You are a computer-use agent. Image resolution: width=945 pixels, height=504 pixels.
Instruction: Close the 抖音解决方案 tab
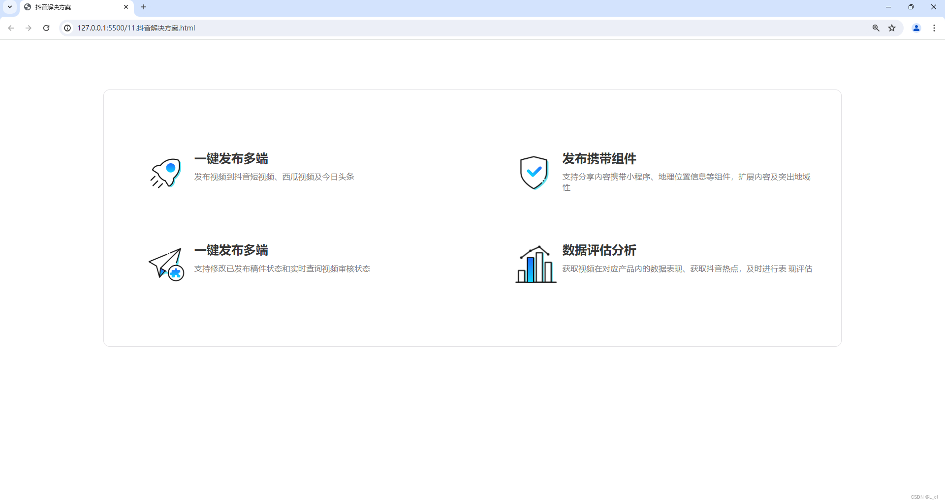coord(126,7)
